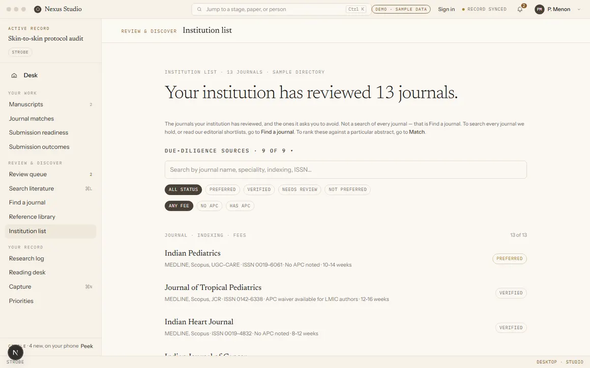Screen dimensions: 590x368
Task: Open Journal of Tropical Pediatrics entry
Action: pos(213,288)
